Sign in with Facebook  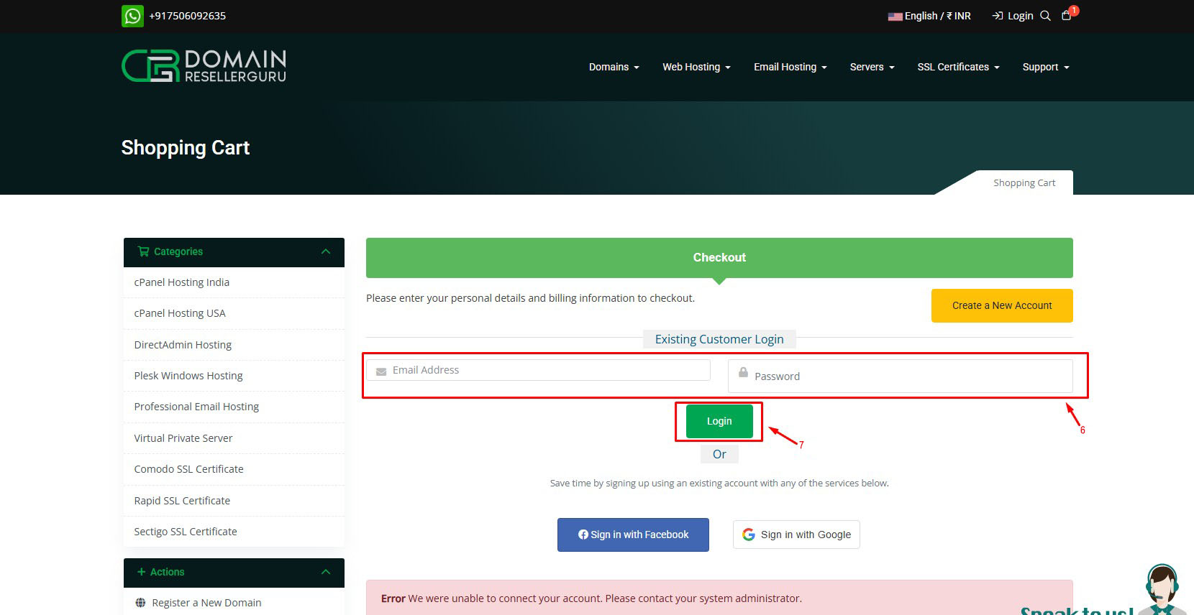tap(633, 535)
